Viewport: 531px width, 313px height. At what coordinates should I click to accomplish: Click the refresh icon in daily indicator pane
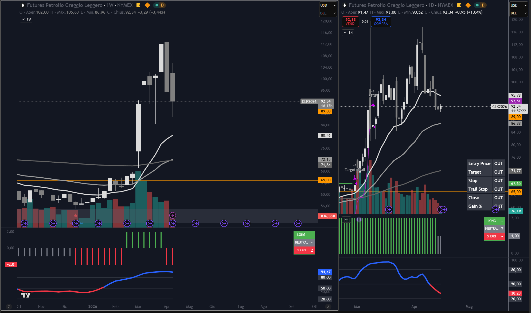coord(359,220)
